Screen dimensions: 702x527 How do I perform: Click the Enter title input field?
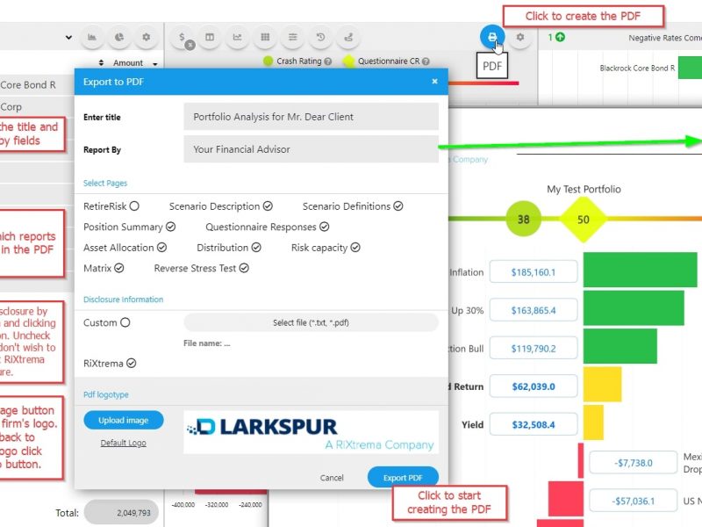click(311, 117)
